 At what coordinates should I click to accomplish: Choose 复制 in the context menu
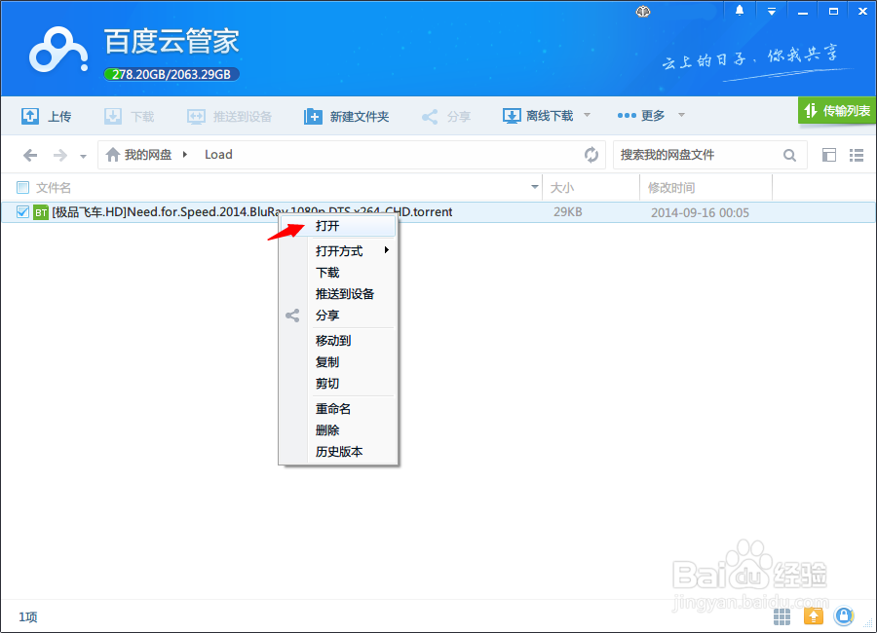pyautogui.click(x=339, y=362)
